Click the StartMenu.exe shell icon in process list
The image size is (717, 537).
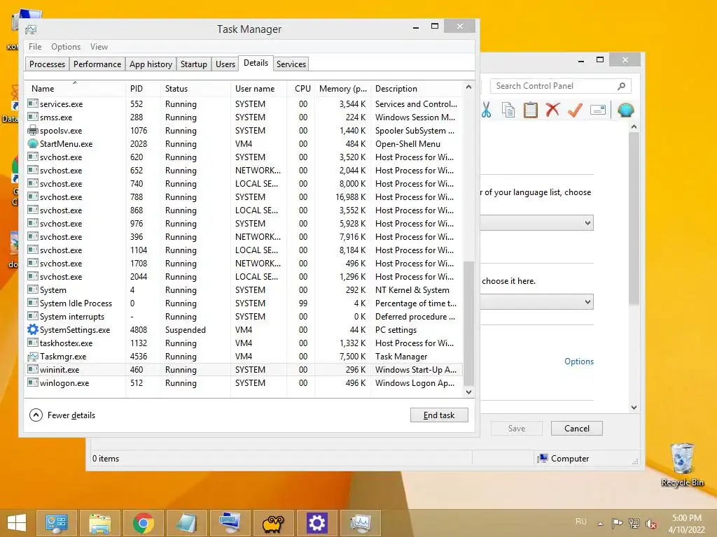32,143
